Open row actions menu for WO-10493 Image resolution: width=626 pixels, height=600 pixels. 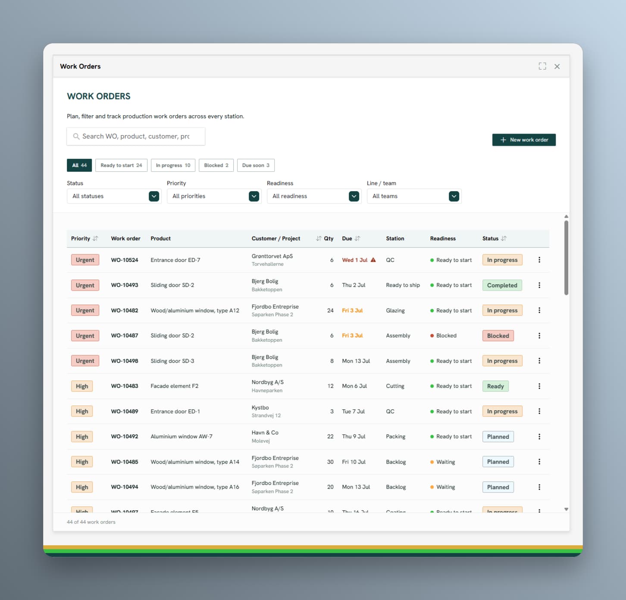pyautogui.click(x=539, y=285)
